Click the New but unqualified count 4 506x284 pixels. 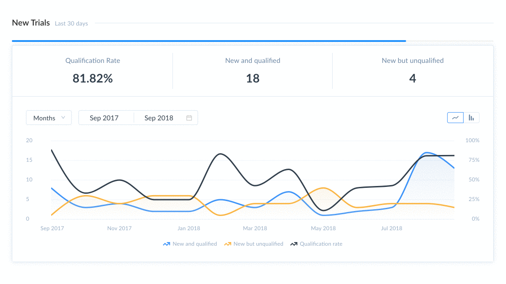click(412, 78)
